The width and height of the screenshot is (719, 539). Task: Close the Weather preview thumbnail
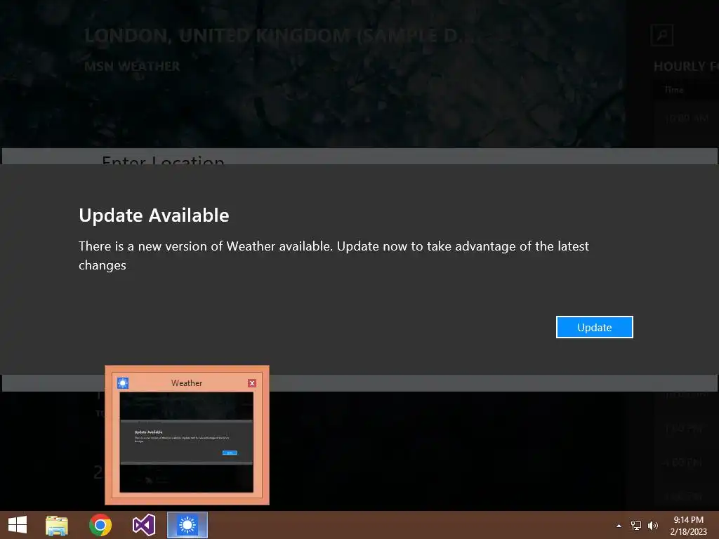tap(252, 383)
